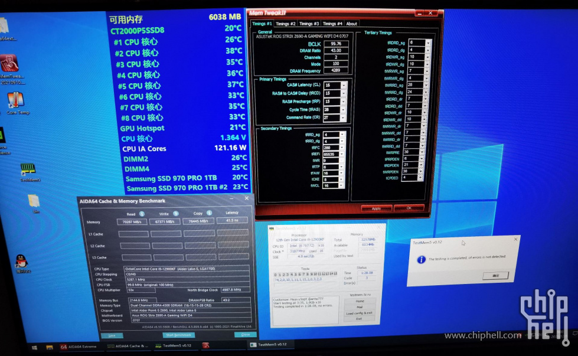Screen dimensions: 578x356
Task: Open the CAS# Latency (CL) dropdown
Action: pyautogui.click(x=343, y=85)
